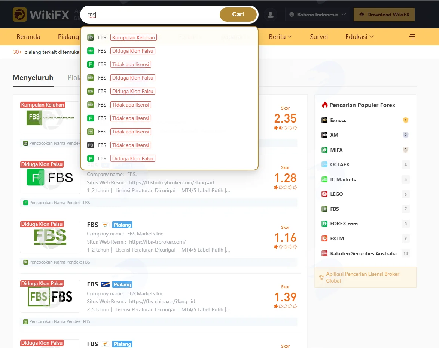The image size is (439, 348).
Task: Click the LEGO broker icon
Action: click(324, 194)
